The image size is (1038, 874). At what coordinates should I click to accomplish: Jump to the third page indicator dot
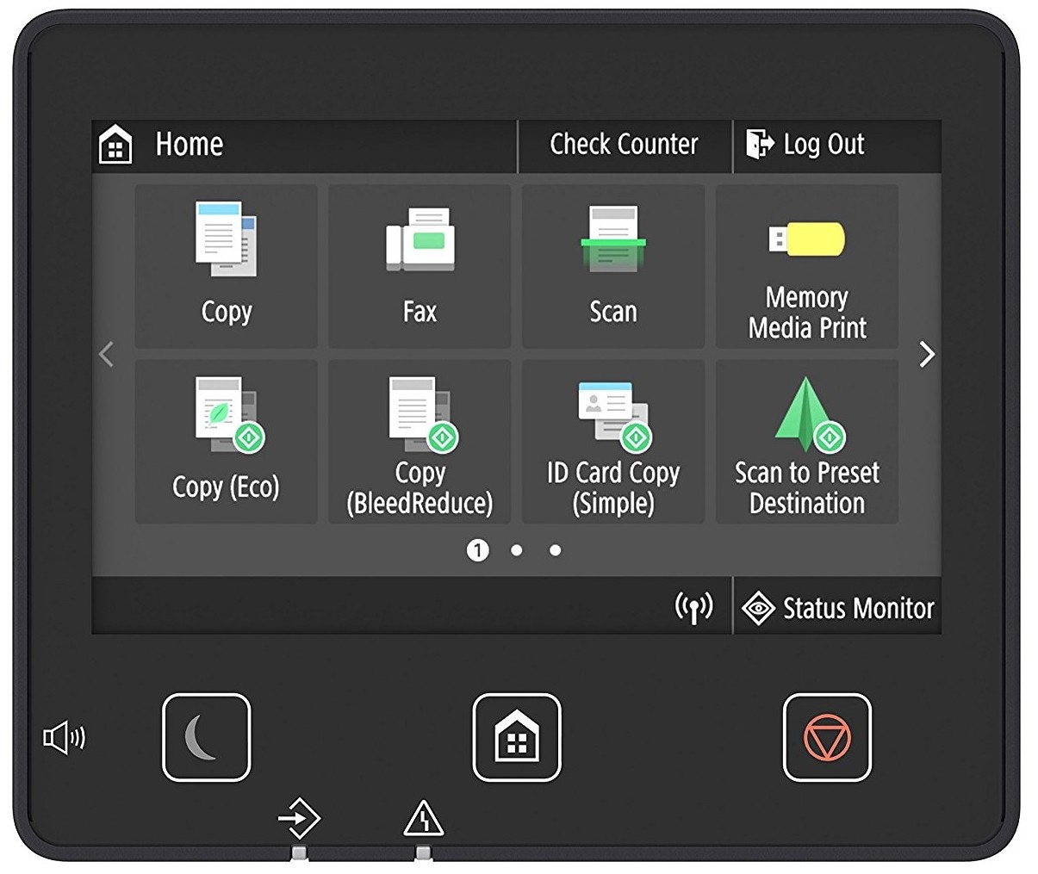tap(556, 550)
